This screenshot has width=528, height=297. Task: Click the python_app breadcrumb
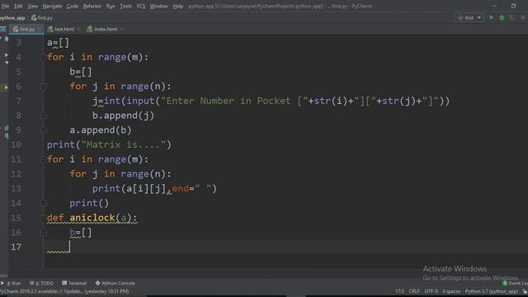(x=13, y=18)
